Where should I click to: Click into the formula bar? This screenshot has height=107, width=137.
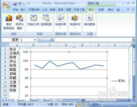click(x=93, y=40)
